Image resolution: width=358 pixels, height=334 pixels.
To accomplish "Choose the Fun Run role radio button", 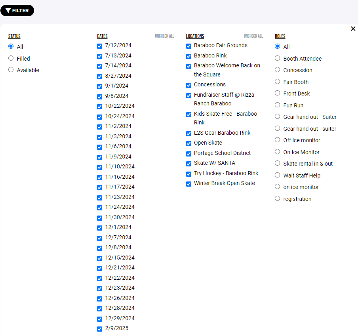I will coord(278,105).
